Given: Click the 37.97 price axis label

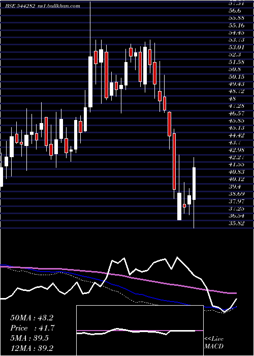Looking at the screenshot, I should click(236, 201).
